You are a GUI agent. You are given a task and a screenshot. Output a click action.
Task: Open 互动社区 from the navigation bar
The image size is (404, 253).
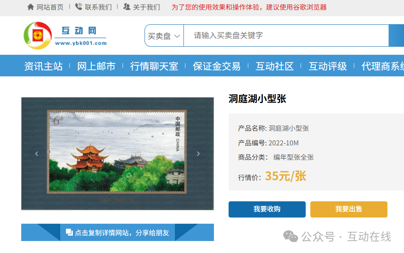pyautogui.click(x=275, y=66)
